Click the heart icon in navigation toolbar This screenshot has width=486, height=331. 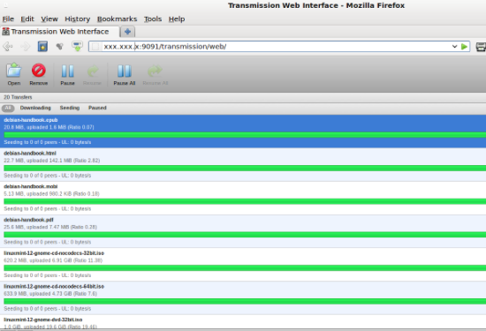59,47
